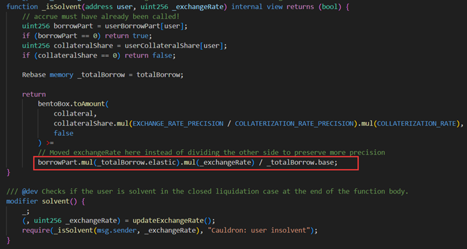Click 'bentoBox.toAmount(' call
Screen dimensions: 467x249
tap(73, 104)
